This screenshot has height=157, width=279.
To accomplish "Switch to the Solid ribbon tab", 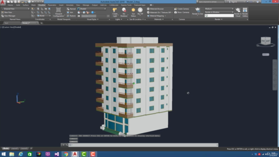I will coord(18,5).
